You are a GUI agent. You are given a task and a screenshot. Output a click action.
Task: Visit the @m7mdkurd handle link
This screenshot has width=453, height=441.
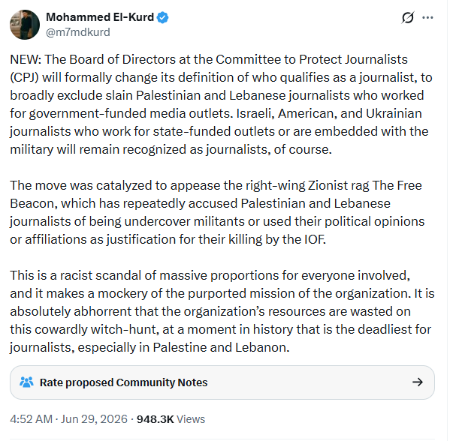click(x=78, y=32)
